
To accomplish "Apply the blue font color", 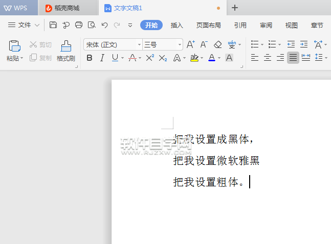I will coord(212,58).
